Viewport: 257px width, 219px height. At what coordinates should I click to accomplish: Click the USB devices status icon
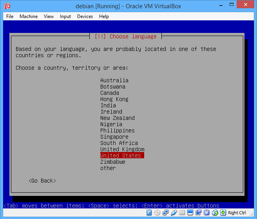[174, 213]
